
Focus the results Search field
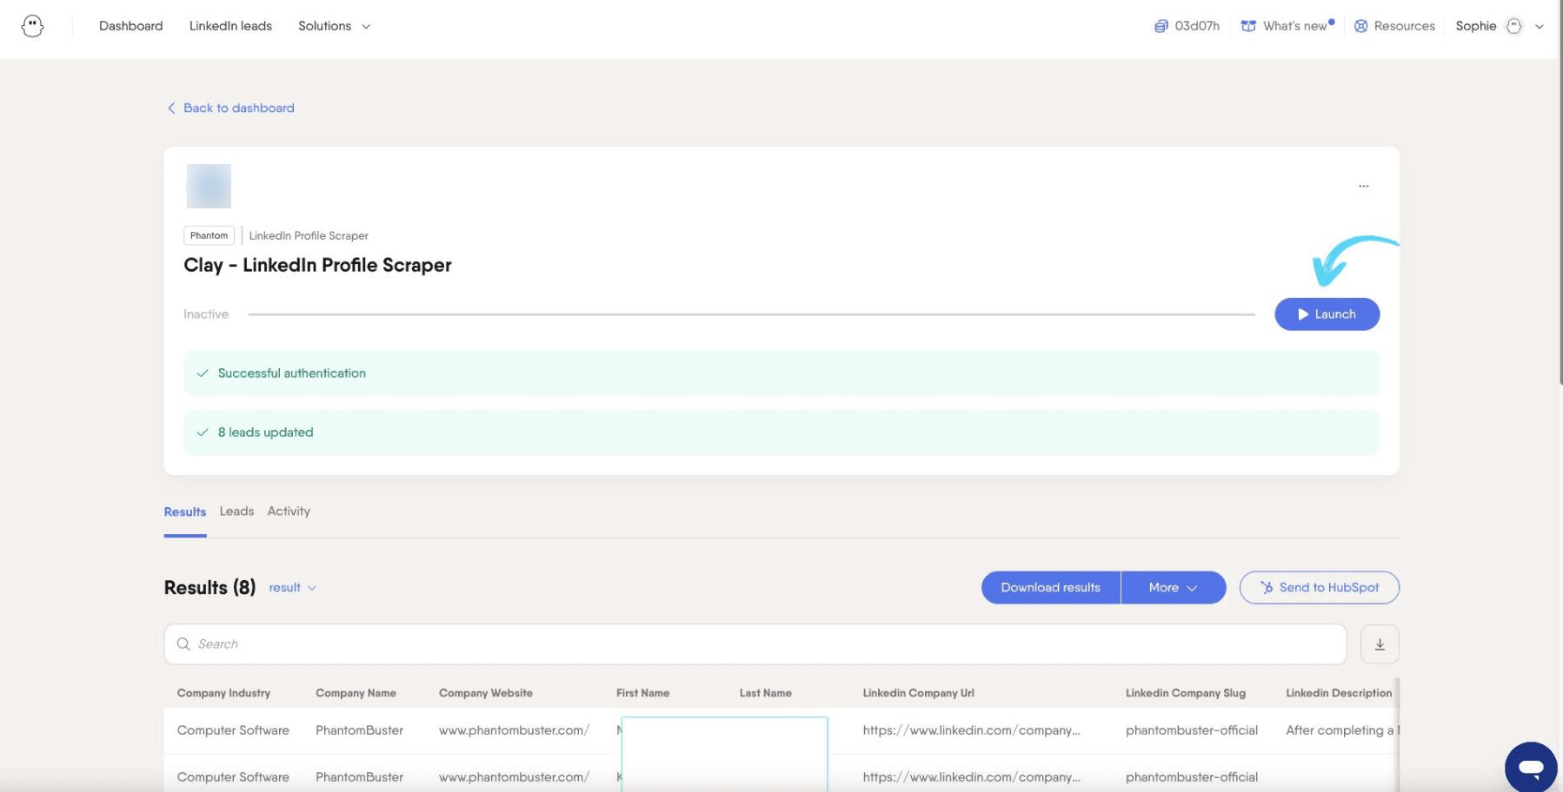(x=755, y=644)
